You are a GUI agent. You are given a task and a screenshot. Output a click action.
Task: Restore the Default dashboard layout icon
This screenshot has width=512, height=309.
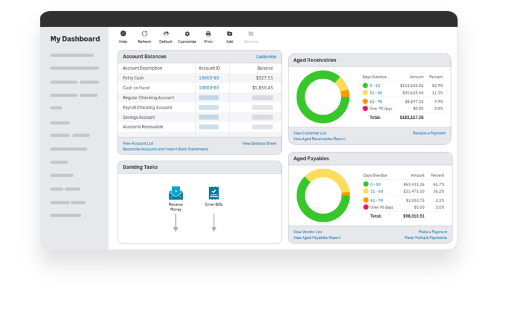[x=166, y=34]
